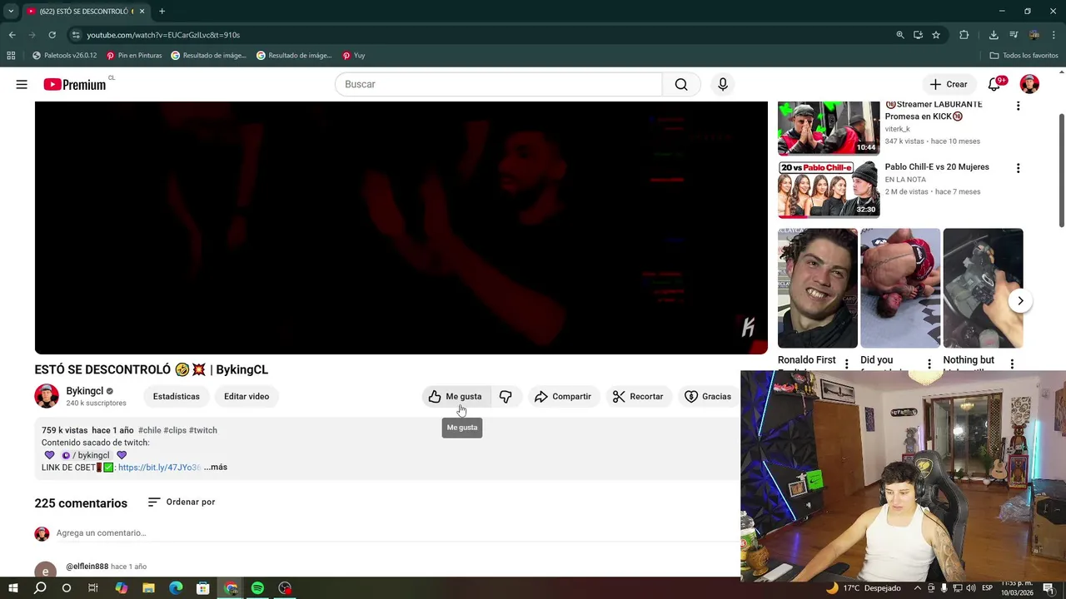This screenshot has width=1066, height=599.
Task: Open the bit.ly link in description
Action: pyautogui.click(x=159, y=468)
